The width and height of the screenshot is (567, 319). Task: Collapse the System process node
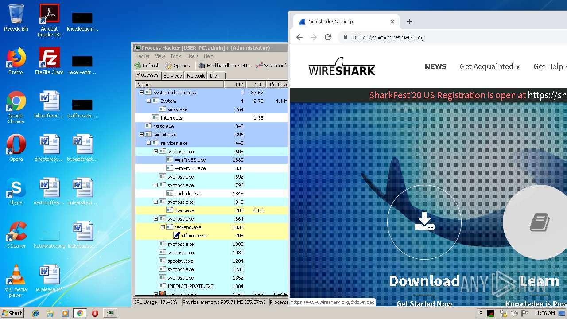148,101
